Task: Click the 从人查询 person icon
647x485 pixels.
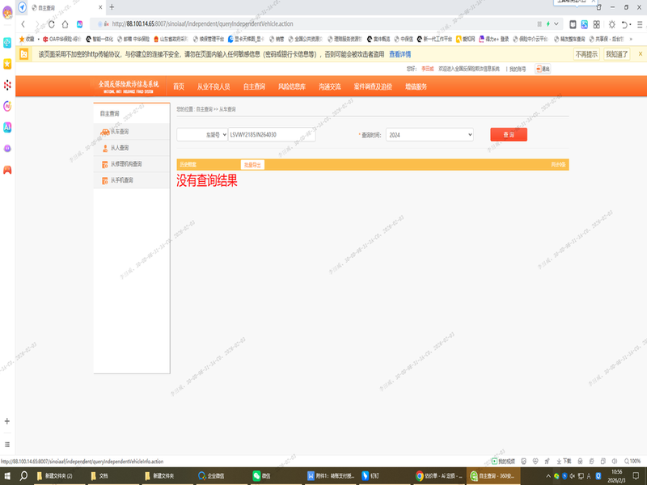Action: pos(105,148)
